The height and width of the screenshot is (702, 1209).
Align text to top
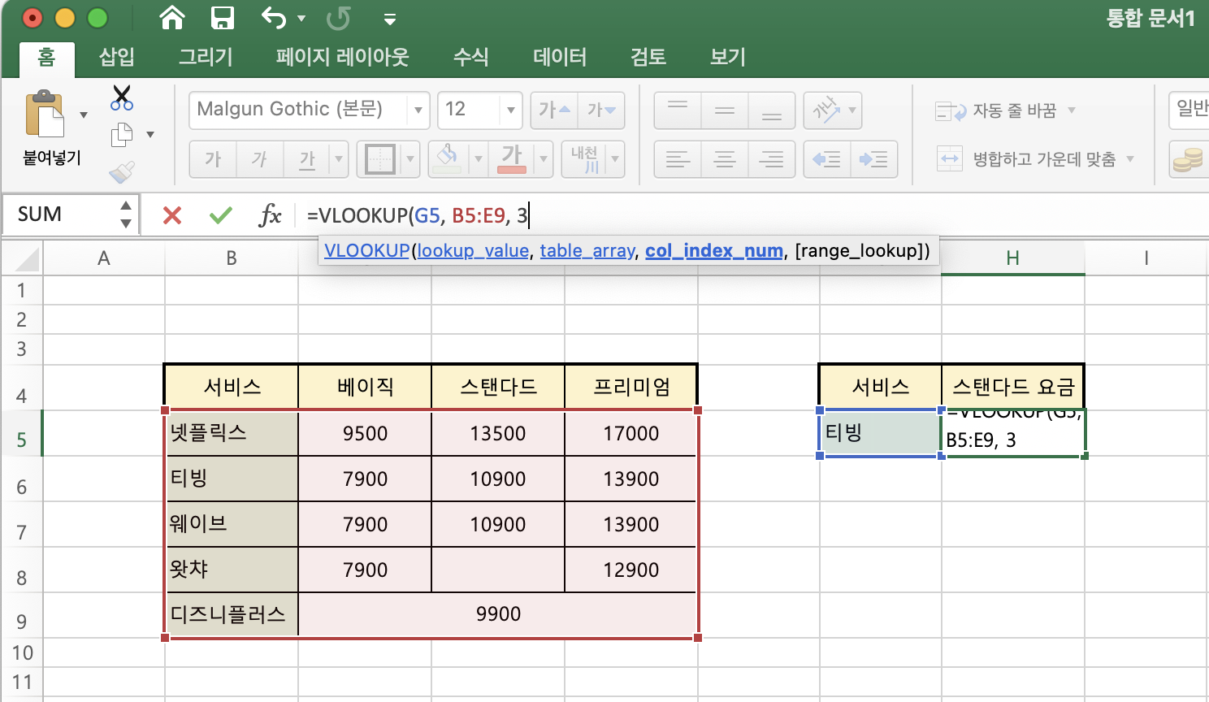[678, 110]
